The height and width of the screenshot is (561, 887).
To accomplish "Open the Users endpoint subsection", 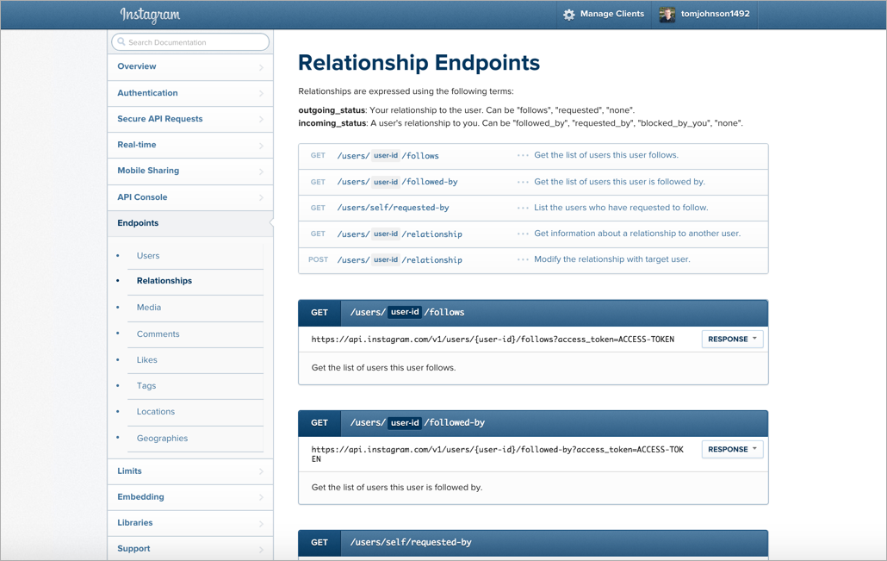I will [148, 256].
